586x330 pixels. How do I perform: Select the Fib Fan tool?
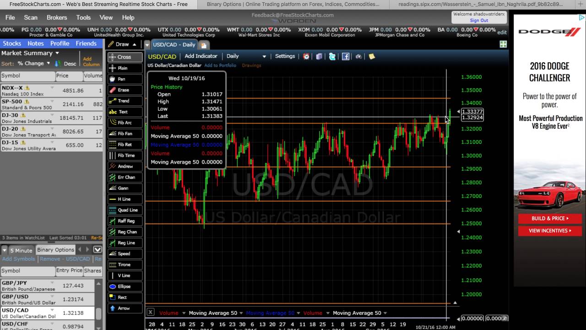125,133
